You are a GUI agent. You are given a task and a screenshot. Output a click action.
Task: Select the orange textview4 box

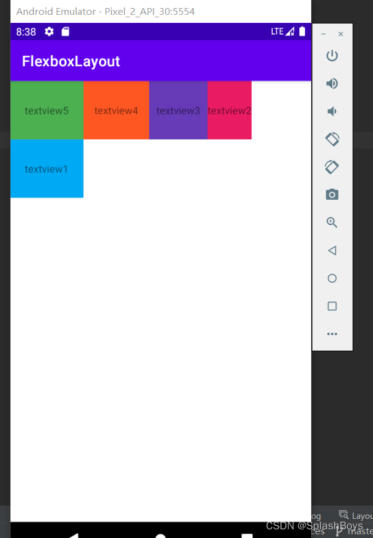[116, 110]
